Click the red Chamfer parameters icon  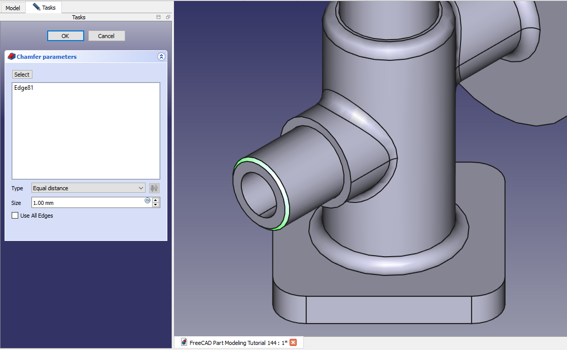click(x=12, y=57)
